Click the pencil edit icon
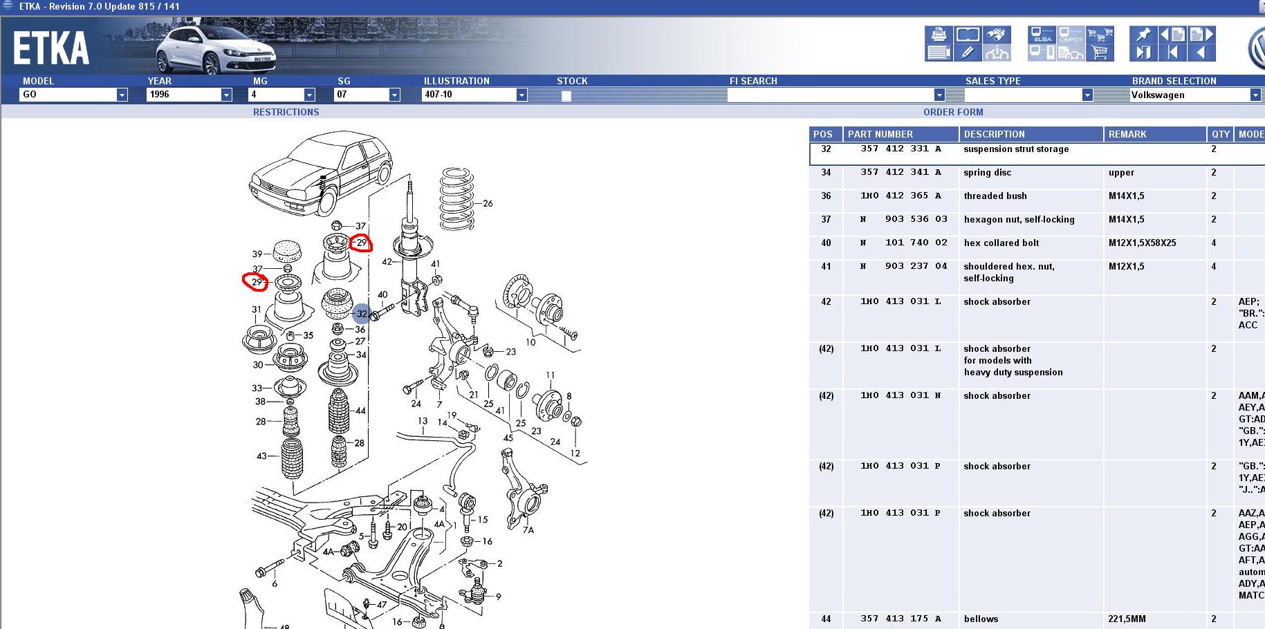The image size is (1265, 629). pyautogui.click(x=968, y=53)
